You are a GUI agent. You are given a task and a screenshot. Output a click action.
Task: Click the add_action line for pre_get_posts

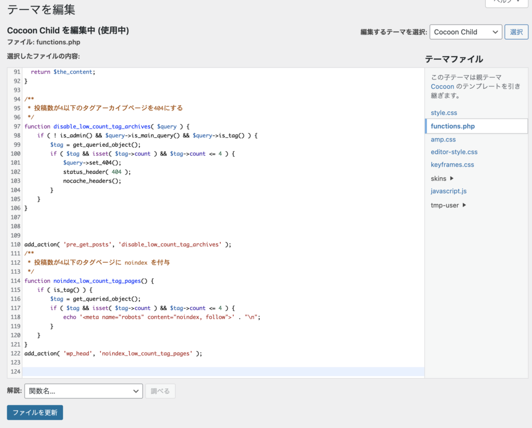[125, 244]
